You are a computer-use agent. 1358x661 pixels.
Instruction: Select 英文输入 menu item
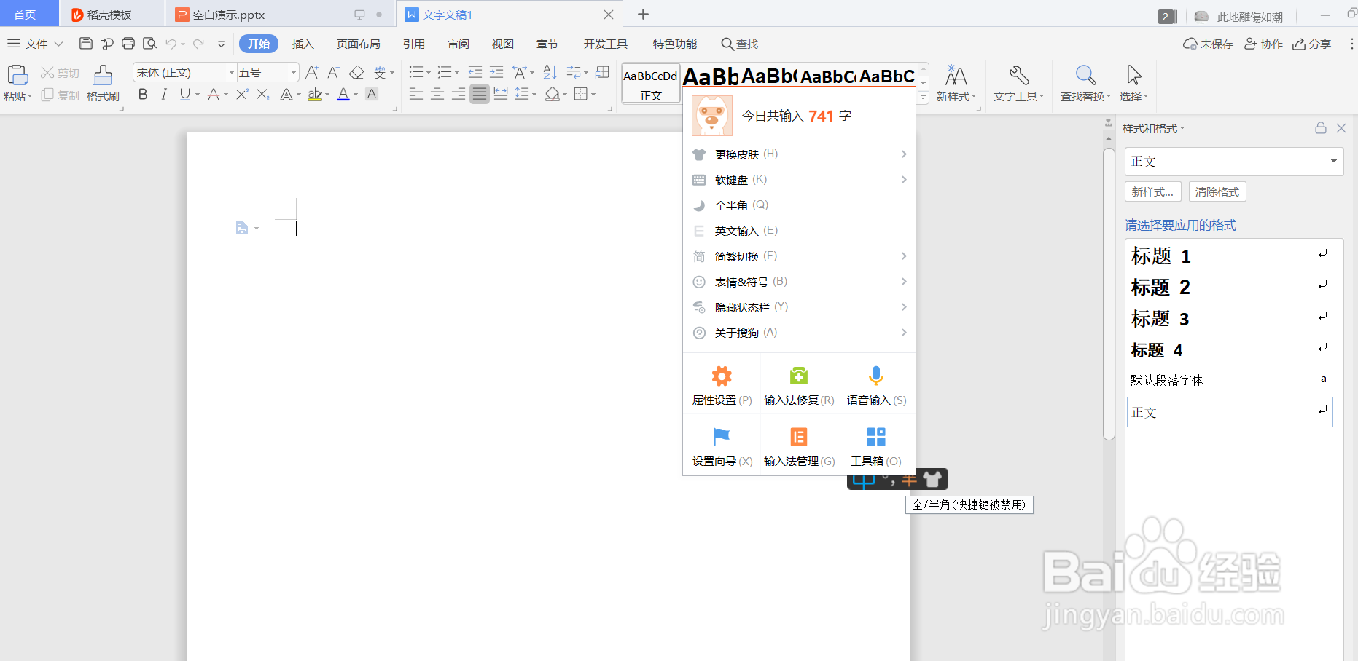pyautogui.click(x=799, y=231)
